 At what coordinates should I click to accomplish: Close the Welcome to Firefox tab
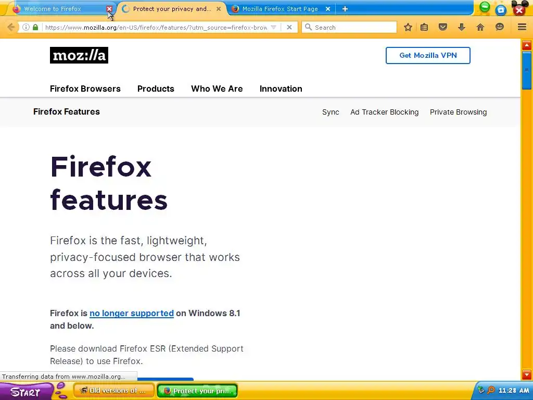click(x=109, y=9)
